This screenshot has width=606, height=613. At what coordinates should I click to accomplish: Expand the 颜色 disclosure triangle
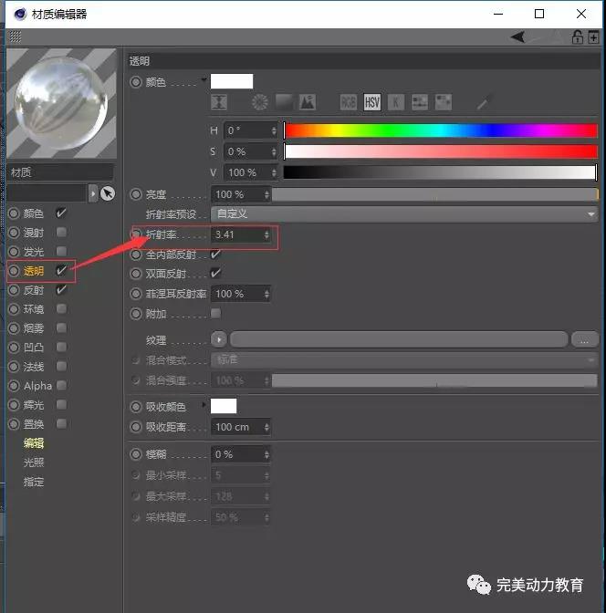pos(204,79)
